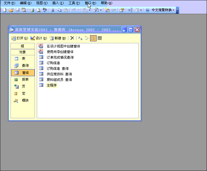Screen dimensions: 207x171
Task: Click the Analyze icon
Action: tap(96, 10)
